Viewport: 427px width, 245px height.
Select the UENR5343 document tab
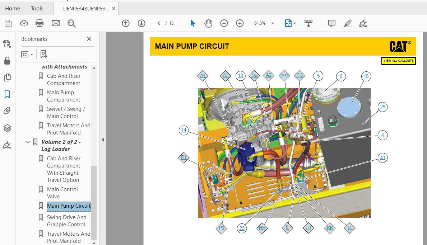(86, 8)
